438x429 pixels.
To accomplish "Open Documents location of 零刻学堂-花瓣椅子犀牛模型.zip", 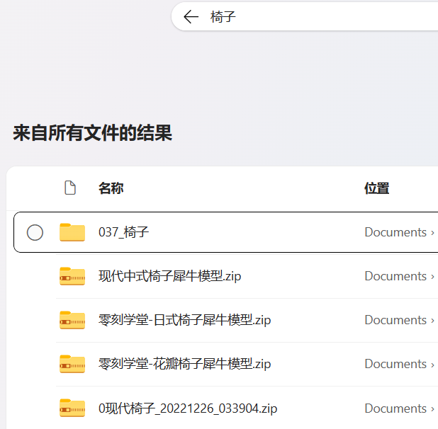I will pyautogui.click(x=395, y=364).
